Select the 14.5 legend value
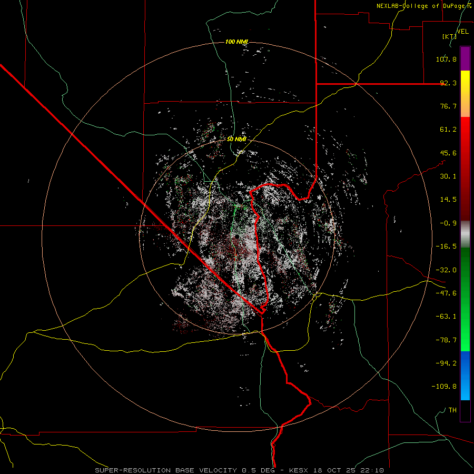This screenshot has width=474, height=474. point(448,200)
